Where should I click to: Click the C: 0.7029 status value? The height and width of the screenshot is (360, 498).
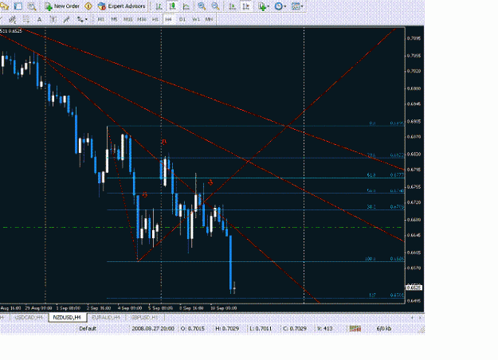coord(295,329)
